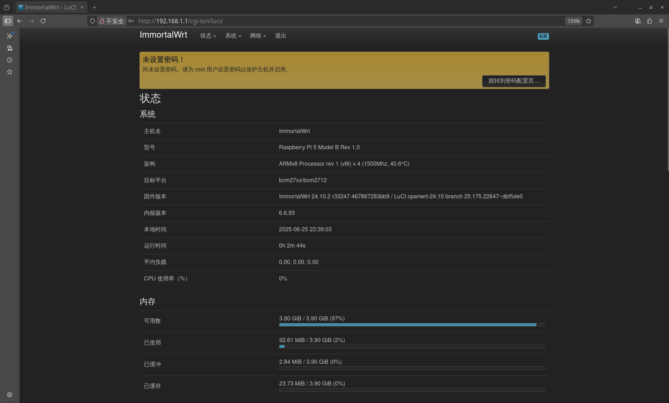This screenshot has height=403, width=669.
Task: Reload the page with the refresh icon
Action: pyautogui.click(x=43, y=21)
